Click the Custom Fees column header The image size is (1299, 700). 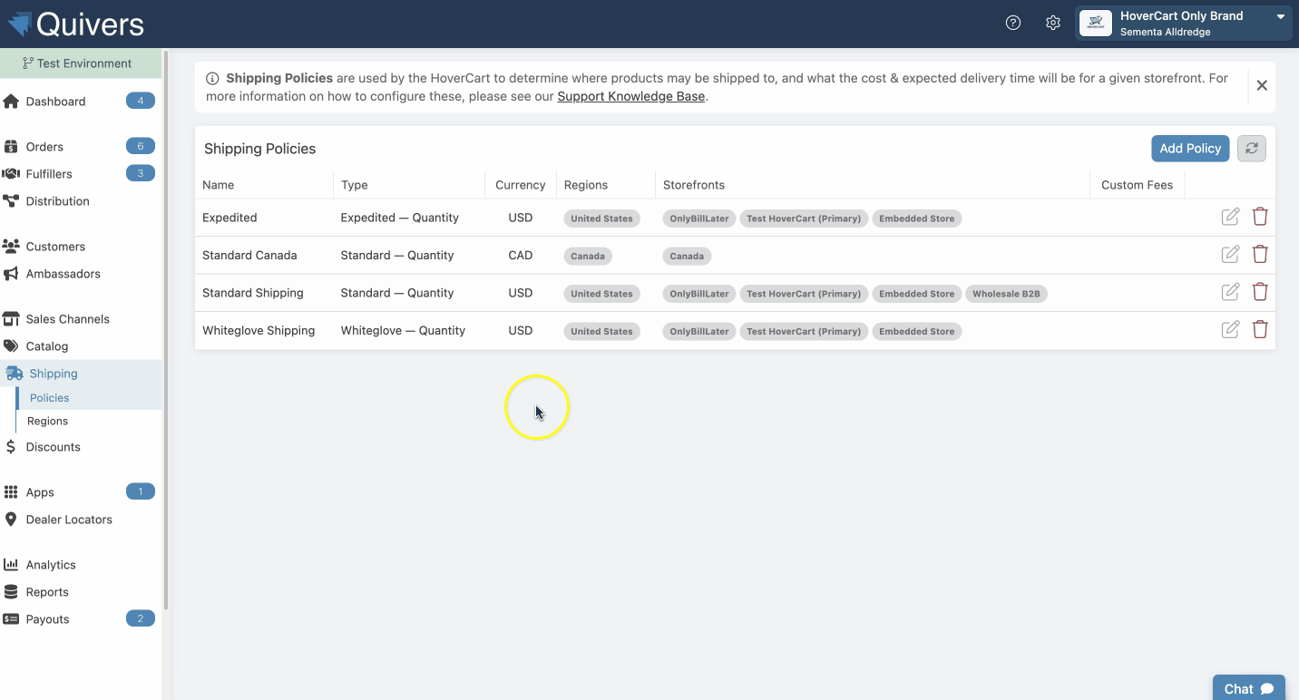pyautogui.click(x=1137, y=185)
